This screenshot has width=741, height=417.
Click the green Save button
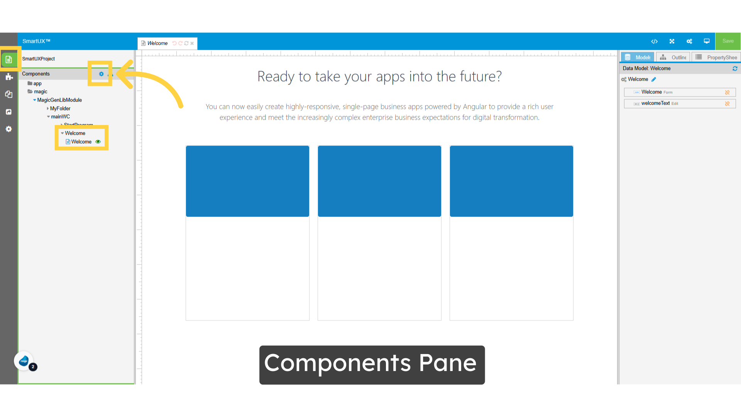728,41
